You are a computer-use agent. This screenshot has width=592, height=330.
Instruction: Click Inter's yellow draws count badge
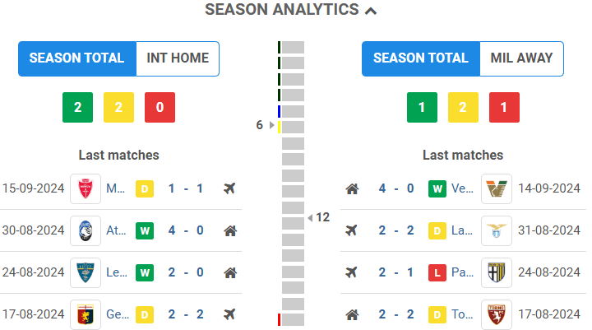118,107
